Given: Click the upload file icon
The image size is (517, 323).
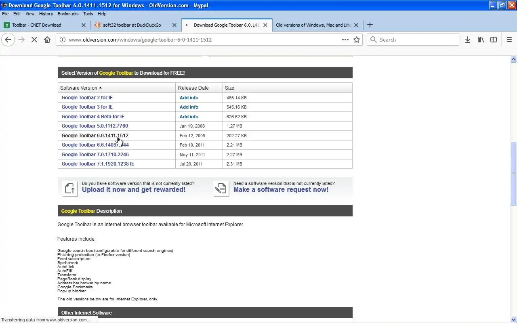Looking at the screenshot, I should (x=70, y=189).
